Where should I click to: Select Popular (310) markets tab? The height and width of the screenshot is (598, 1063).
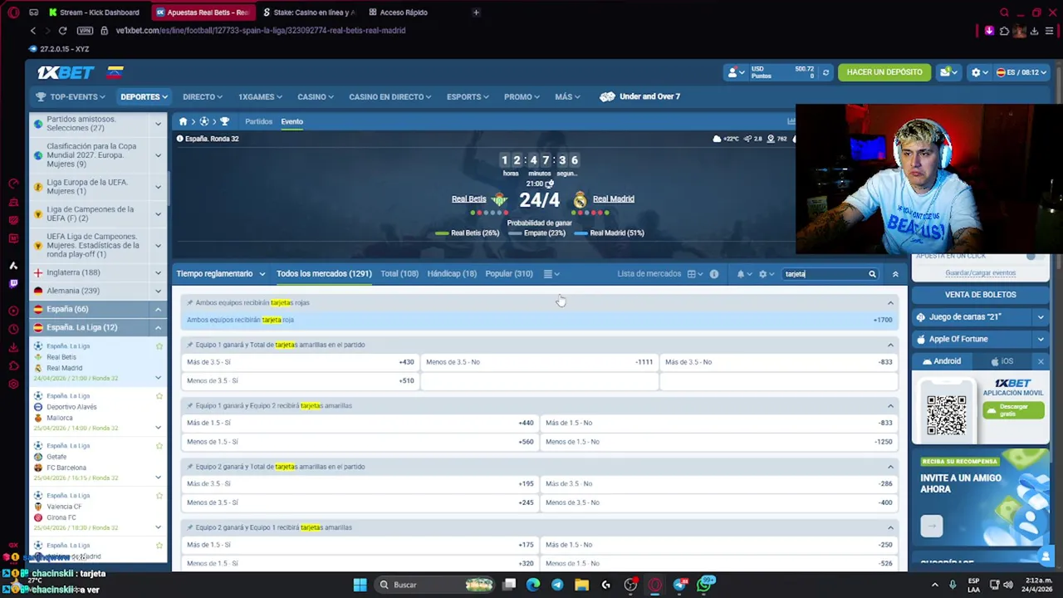pos(509,274)
